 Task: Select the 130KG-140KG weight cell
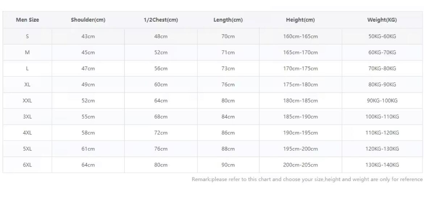coord(382,165)
